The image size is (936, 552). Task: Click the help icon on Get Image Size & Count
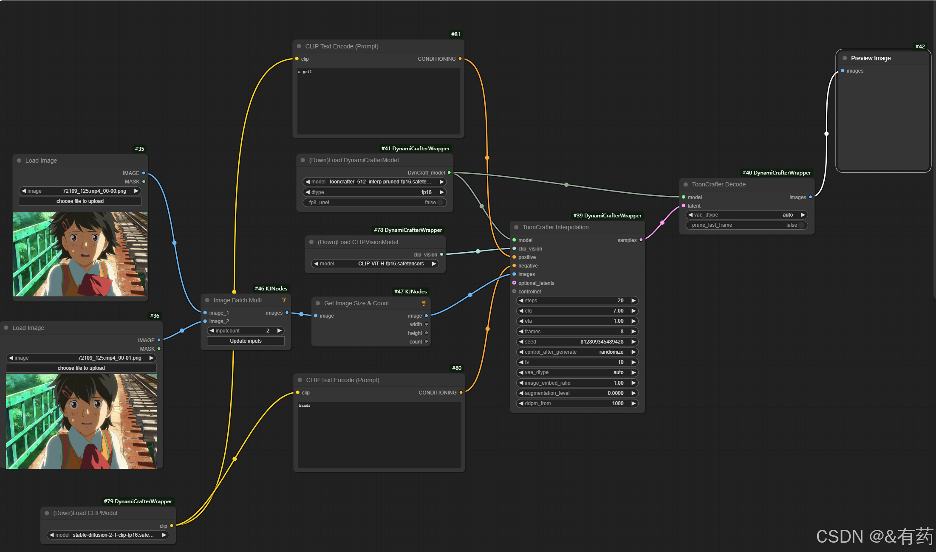[424, 303]
